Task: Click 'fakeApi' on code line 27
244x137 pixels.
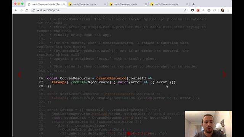Action: coord(59,82)
